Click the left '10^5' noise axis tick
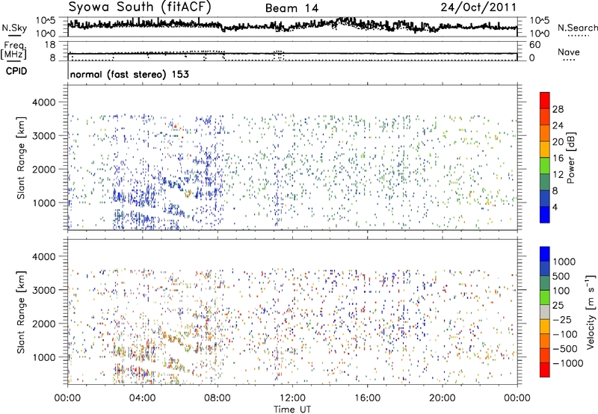The image size is (598, 414). tap(46, 20)
